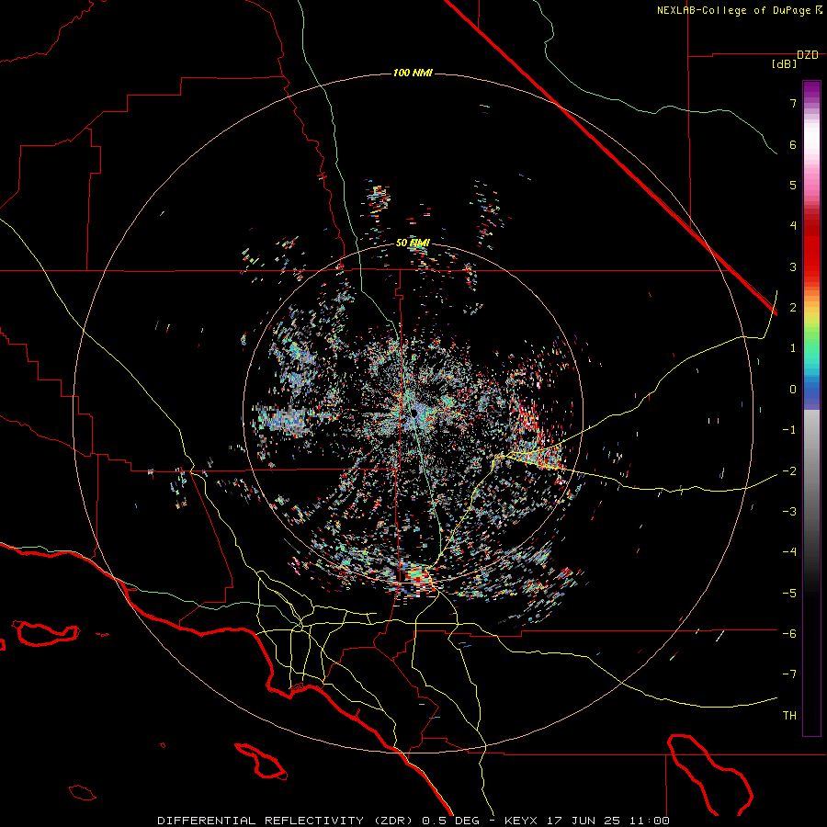
Task: Click the 5 value on the color scale
Action: tap(793, 185)
